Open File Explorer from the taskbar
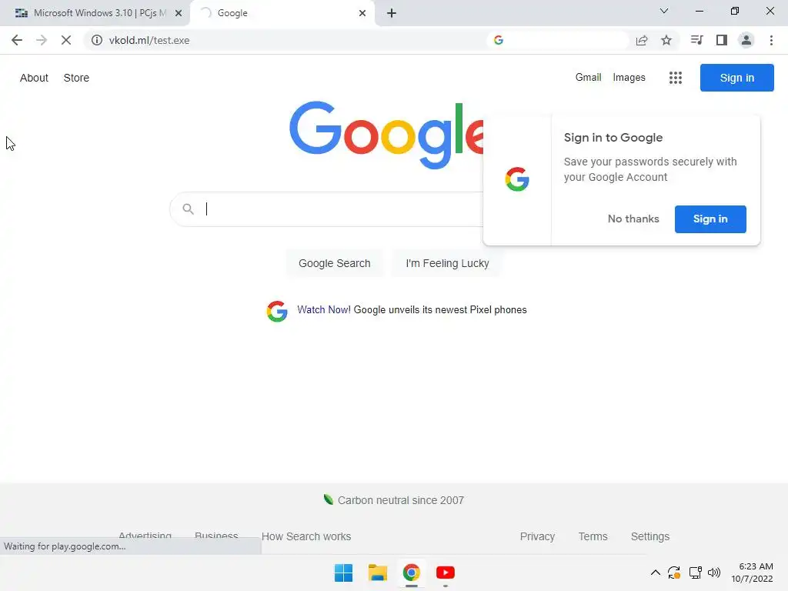Image resolution: width=788 pixels, height=591 pixels. pos(377,573)
